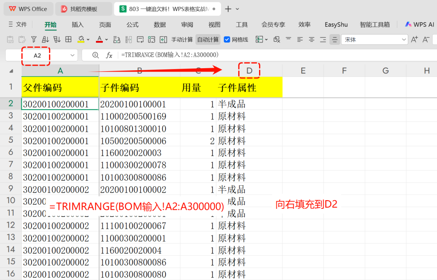This screenshot has height=280, width=437.
Task: Click the rows-and-columns conversion icon
Action: coord(117,40)
